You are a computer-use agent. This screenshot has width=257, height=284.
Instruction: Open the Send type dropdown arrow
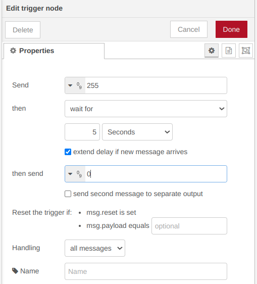point(70,85)
